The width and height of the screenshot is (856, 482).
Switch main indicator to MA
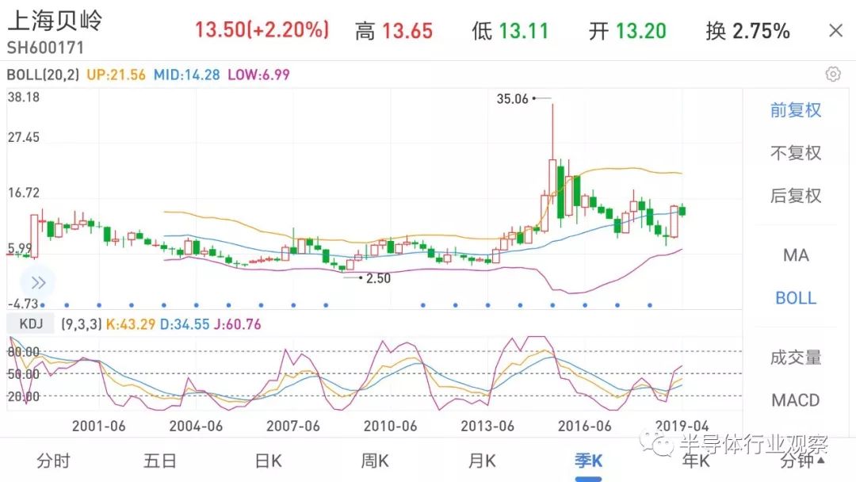click(796, 255)
